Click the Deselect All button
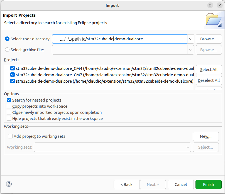This screenshot has height=194, width=225. point(209,80)
